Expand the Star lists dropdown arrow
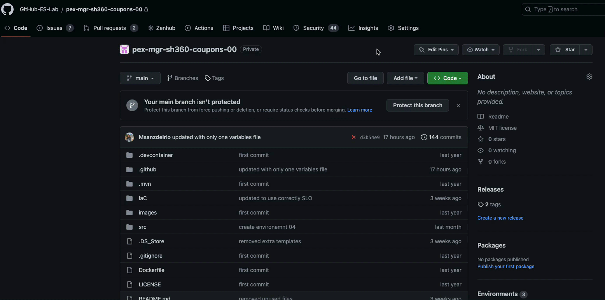This screenshot has height=300, width=605. 586,50
